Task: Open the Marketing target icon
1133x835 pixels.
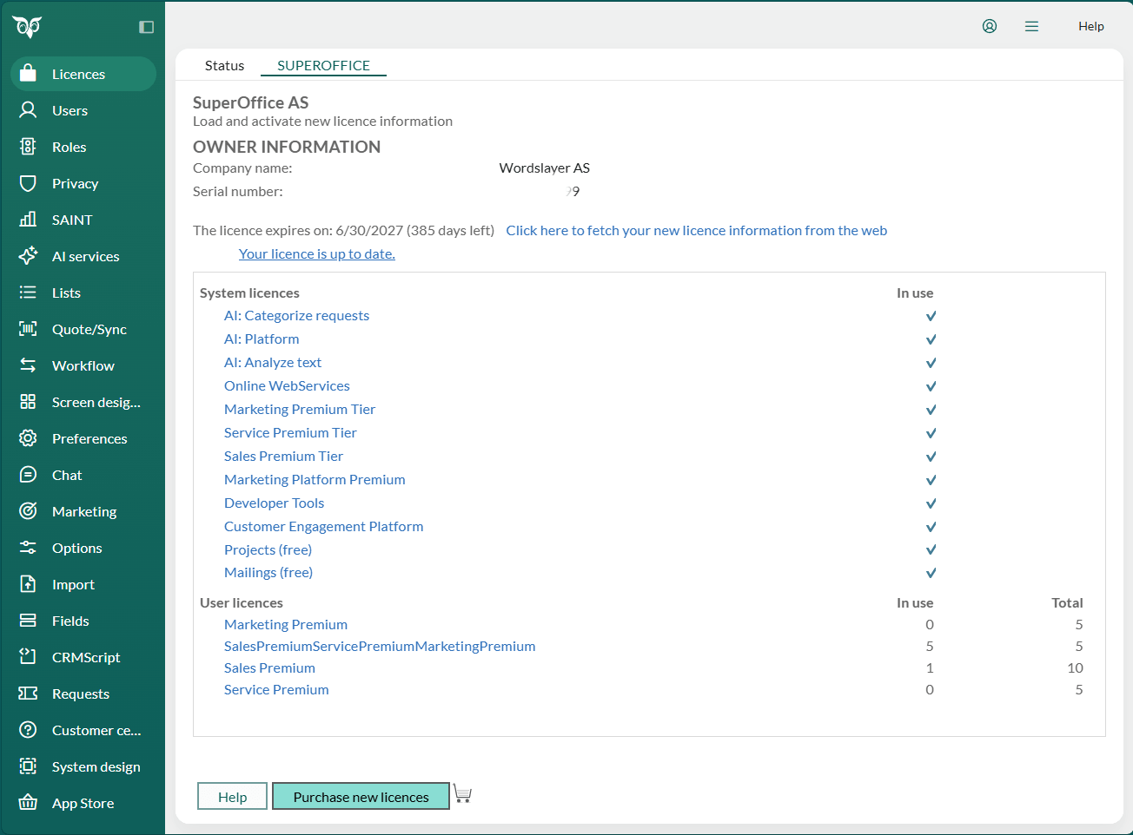Action: click(x=28, y=511)
